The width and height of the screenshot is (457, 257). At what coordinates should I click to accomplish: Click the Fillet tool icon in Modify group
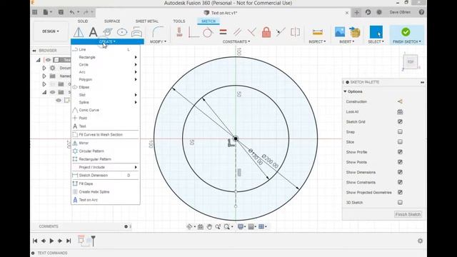[x=158, y=32]
